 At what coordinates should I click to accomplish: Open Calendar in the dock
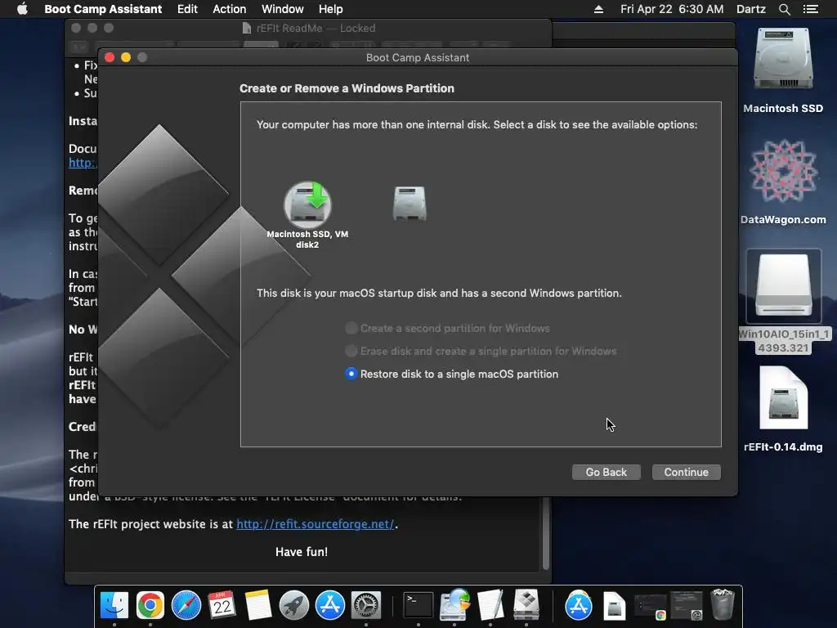tap(222, 605)
